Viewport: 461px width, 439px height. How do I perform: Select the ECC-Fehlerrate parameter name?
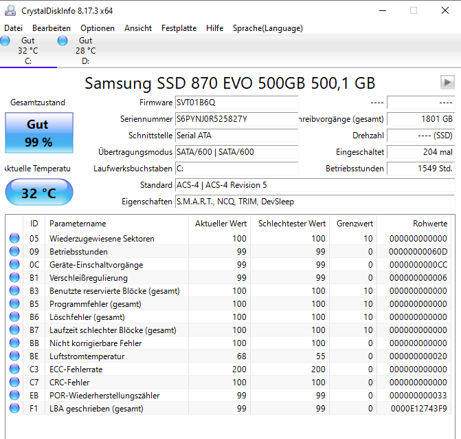click(x=76, y=370)
